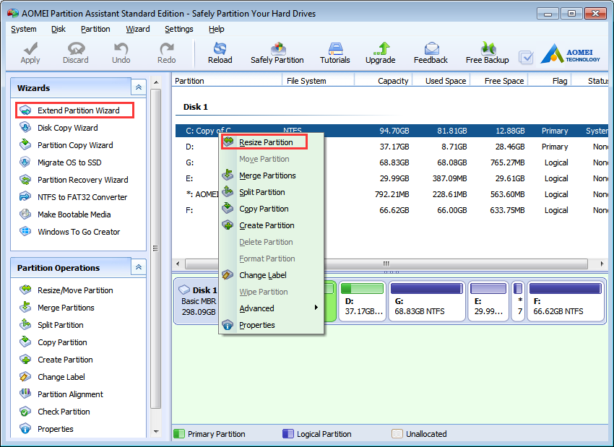Choose Copy Partition from context menu

point(271,209)
